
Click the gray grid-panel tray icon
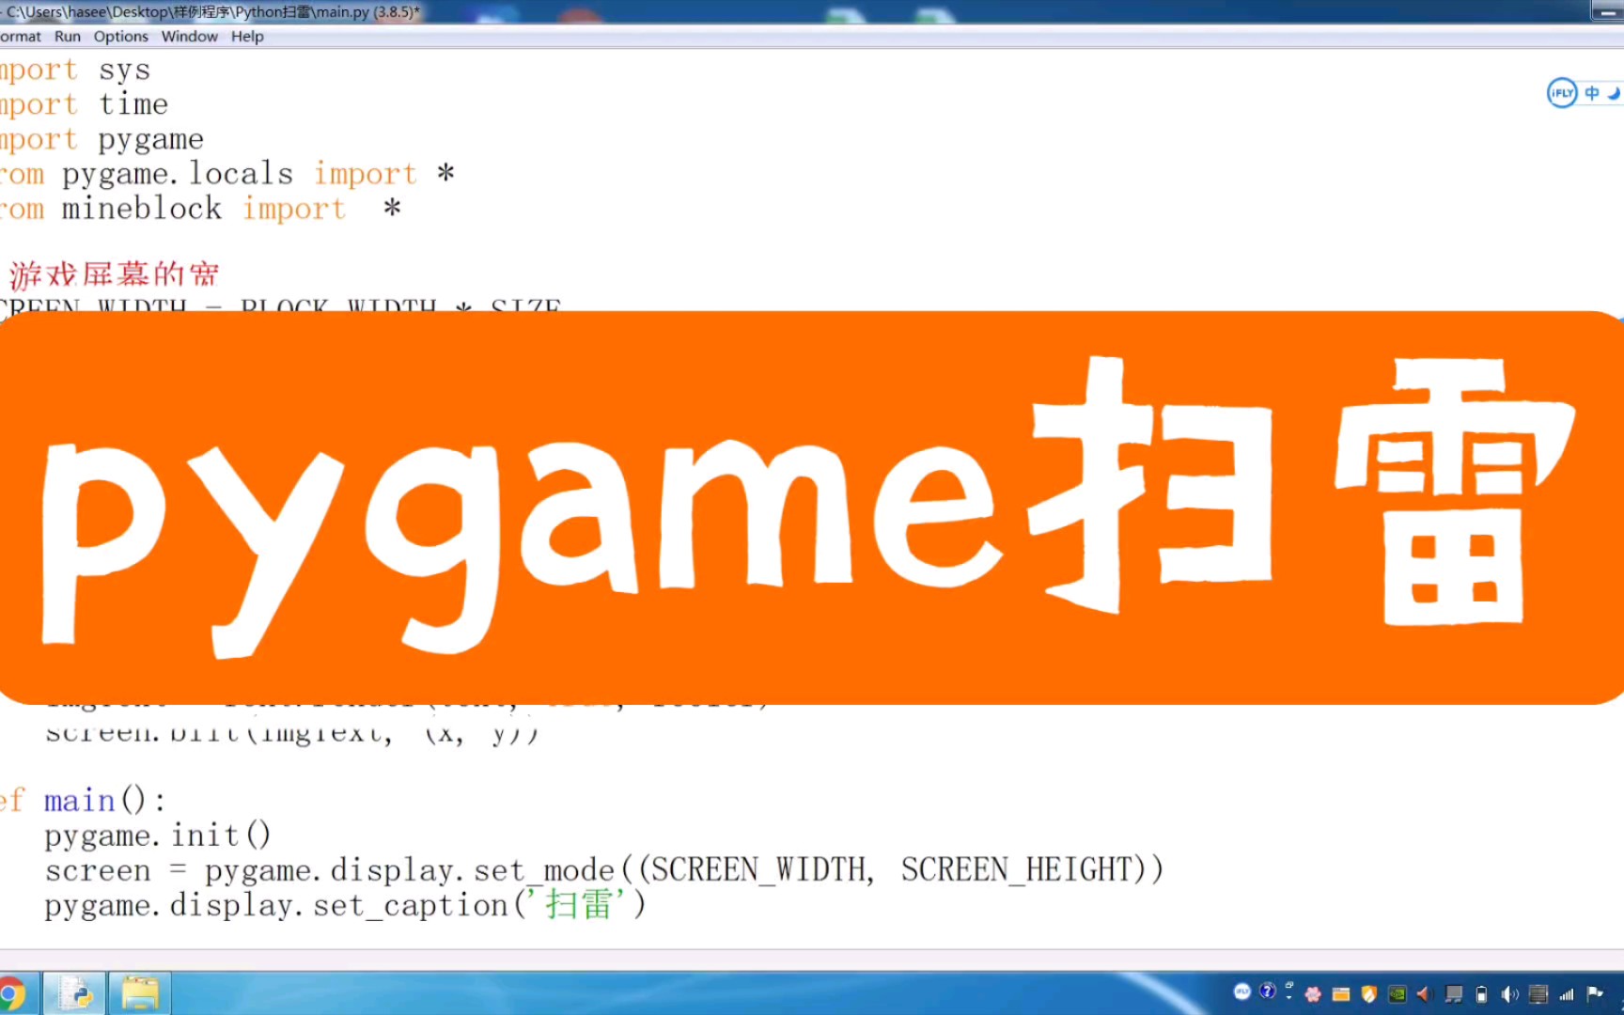1538,994
